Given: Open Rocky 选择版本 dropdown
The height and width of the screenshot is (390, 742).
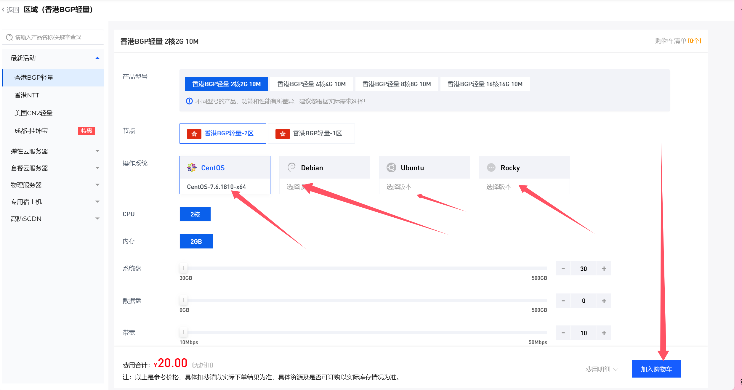Looking at the screenshot, I should click(x=524, y=187).
